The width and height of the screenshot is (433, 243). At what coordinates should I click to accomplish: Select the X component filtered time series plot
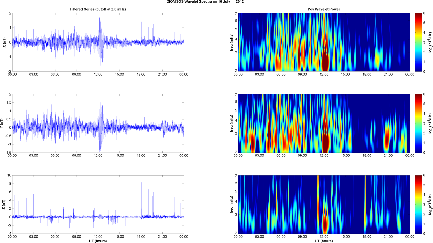[x=98, y=42]
